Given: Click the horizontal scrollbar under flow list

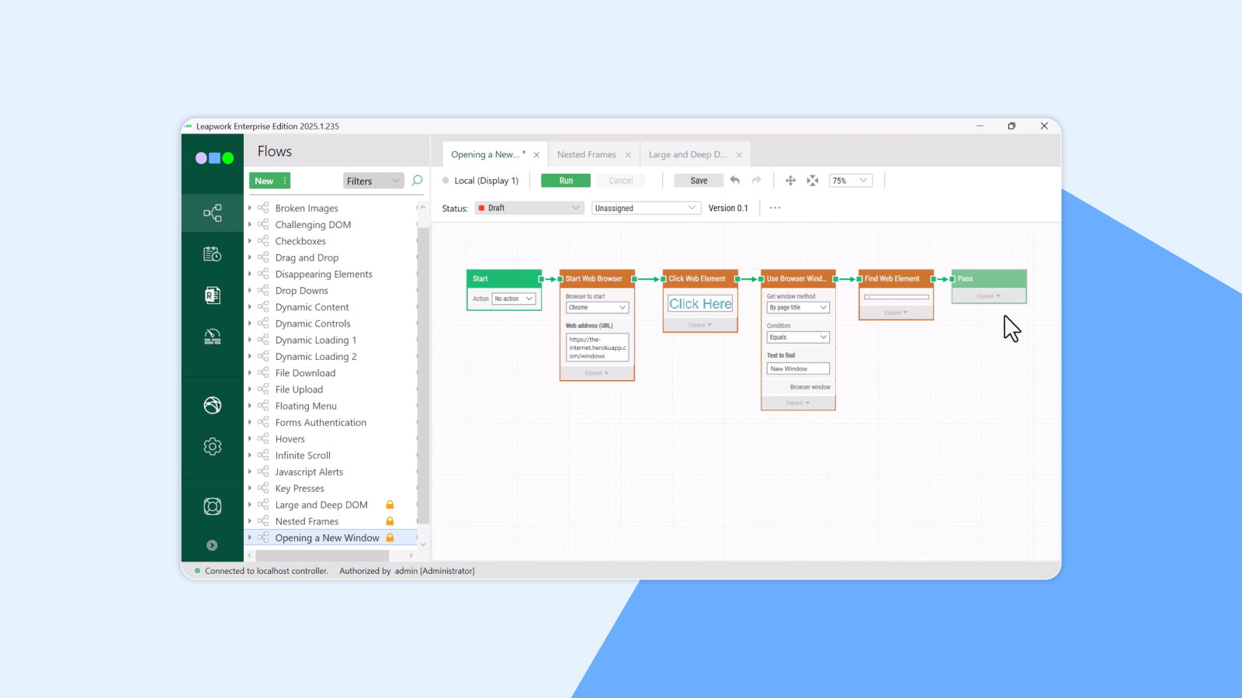Looking at the screenshot, I should 321,555.
